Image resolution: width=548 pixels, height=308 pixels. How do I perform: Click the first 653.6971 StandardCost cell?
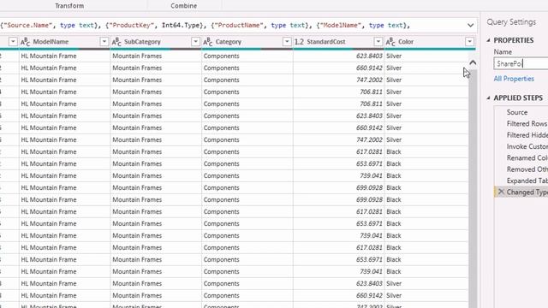pyautogui.click(x=338, y=163)
